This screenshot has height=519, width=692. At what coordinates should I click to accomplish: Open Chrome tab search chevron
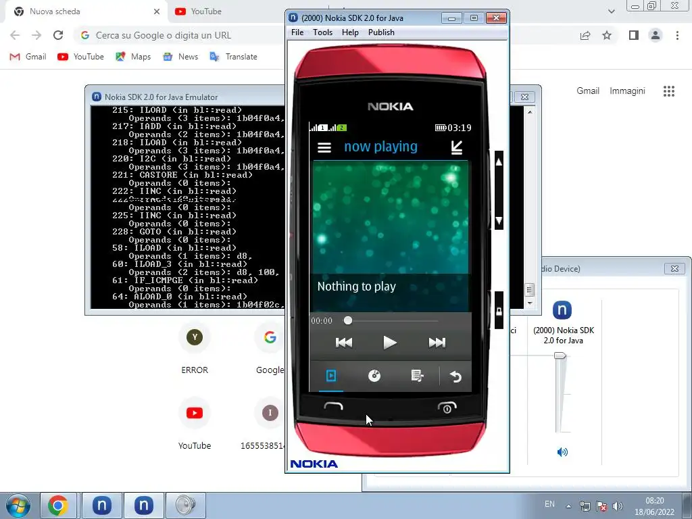point(611,11)
